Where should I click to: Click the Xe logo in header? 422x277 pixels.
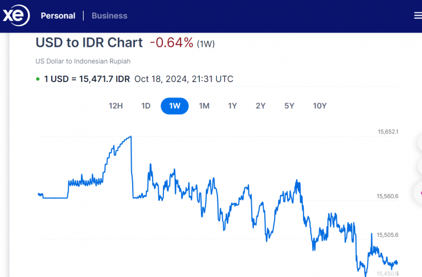pos(16,16)
